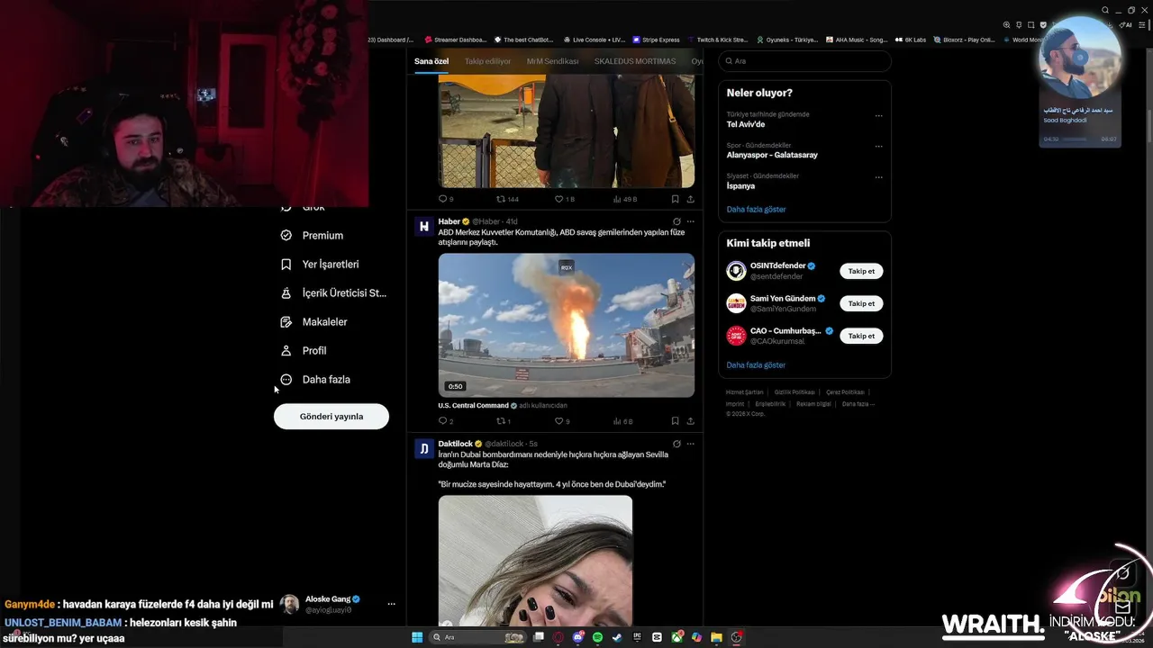Switch to the Takip ediliyor tab

487,61
